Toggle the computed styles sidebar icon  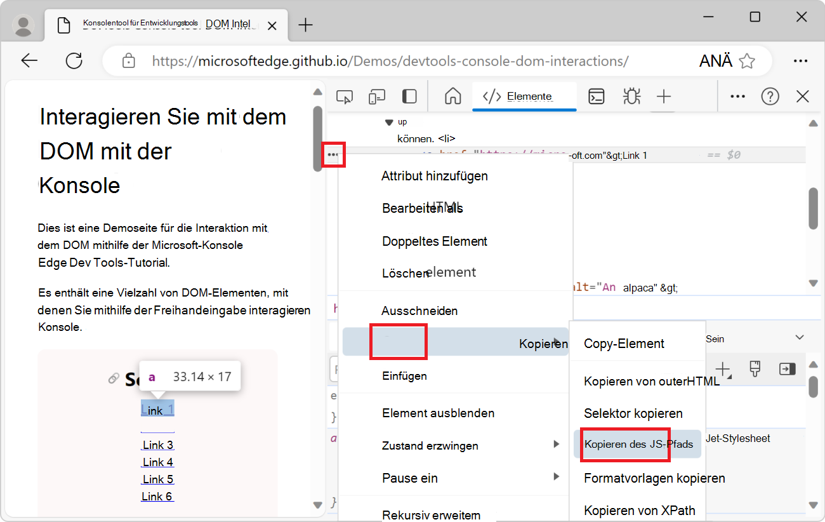pyautogui.click(x=788, y=369)
